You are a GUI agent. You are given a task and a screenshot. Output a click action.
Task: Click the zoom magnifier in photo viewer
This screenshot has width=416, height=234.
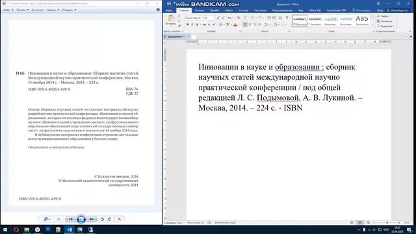[47, 219]
